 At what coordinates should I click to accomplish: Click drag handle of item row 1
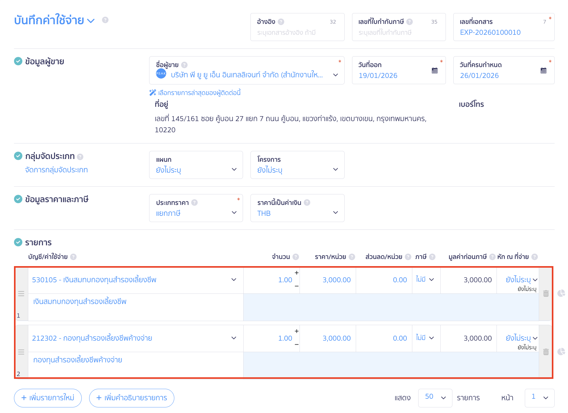[21, 293]
